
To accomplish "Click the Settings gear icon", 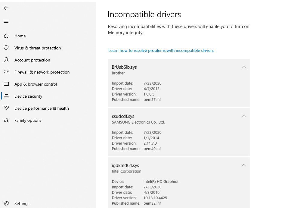I will point(6,203).
